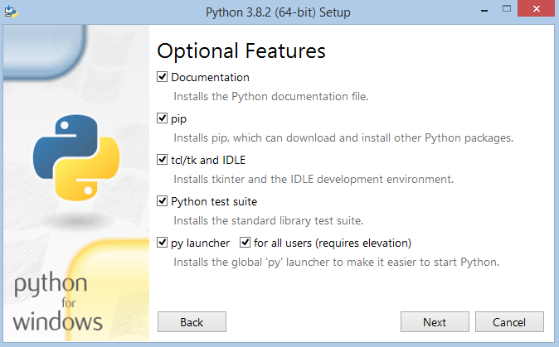The image size is (559, 347).
Task: Close the setup window with X
Action: click(537, 8)
